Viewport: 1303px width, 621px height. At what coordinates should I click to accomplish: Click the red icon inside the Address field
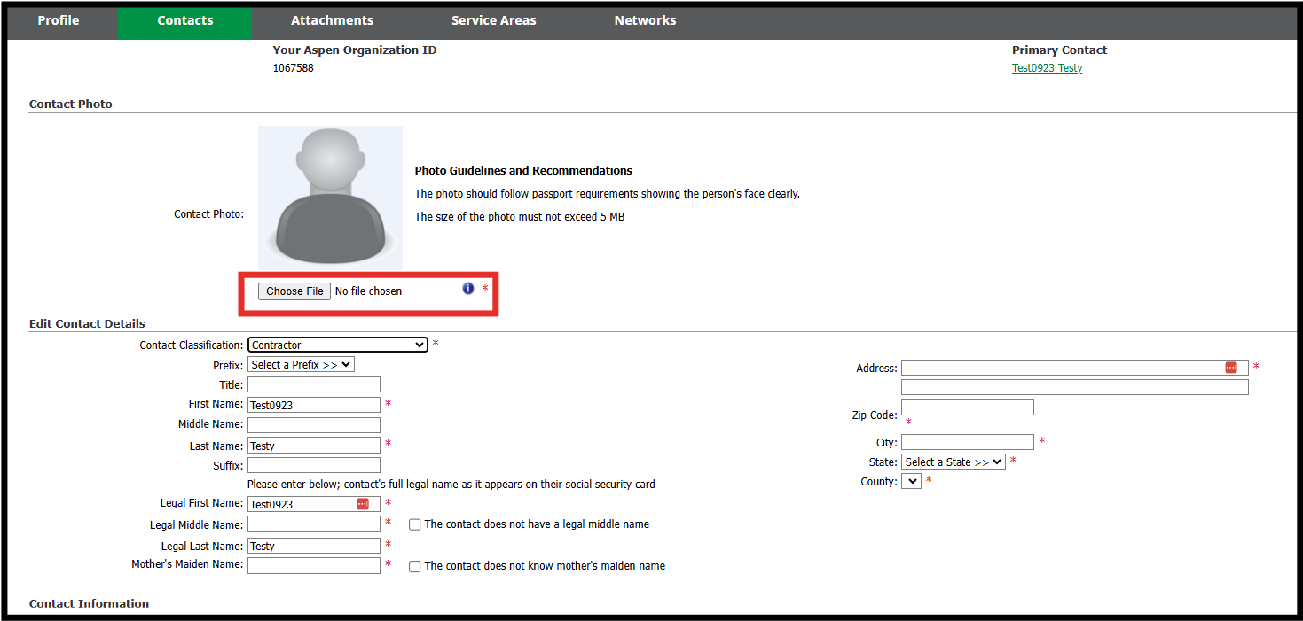[1231, 368]
